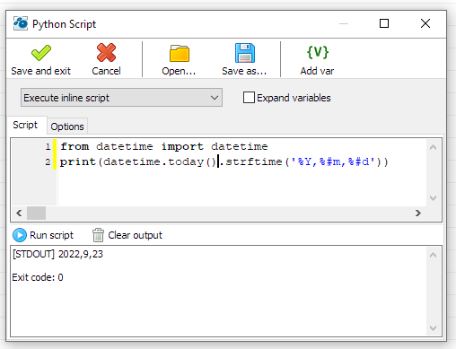Click the Clear output label

[135, 235]
